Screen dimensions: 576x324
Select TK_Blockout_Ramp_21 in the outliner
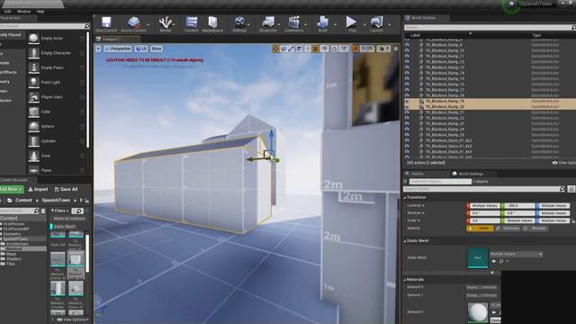coord(445,112)
